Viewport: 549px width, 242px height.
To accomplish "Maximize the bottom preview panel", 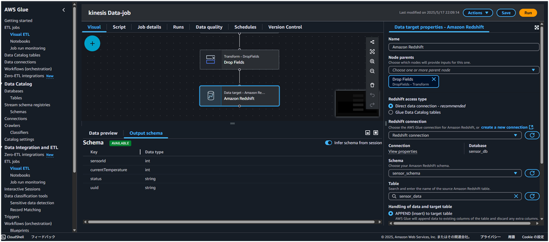I will [x=376, y=133].
